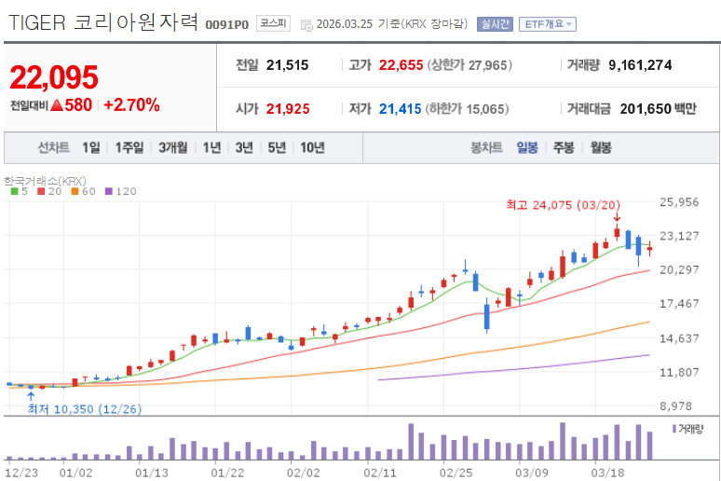Click the ticker code 0091P0
Image resolution: width=721 pixels, height=481 pixels.
point(226,25)
